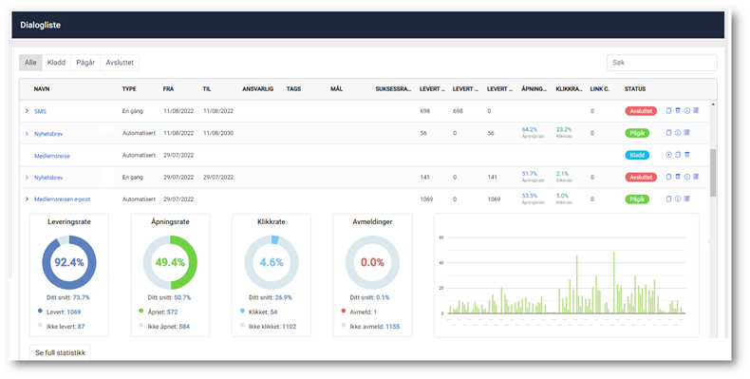Image resolution: width=750 pixels, height=379 pixels.
Task: Sort by the TIL column header
Action: [207, 89]
